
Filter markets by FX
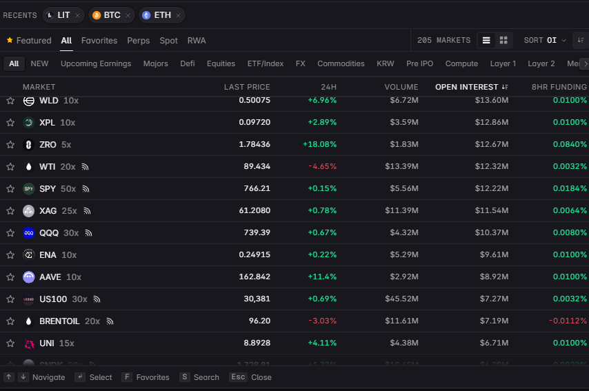301,64
